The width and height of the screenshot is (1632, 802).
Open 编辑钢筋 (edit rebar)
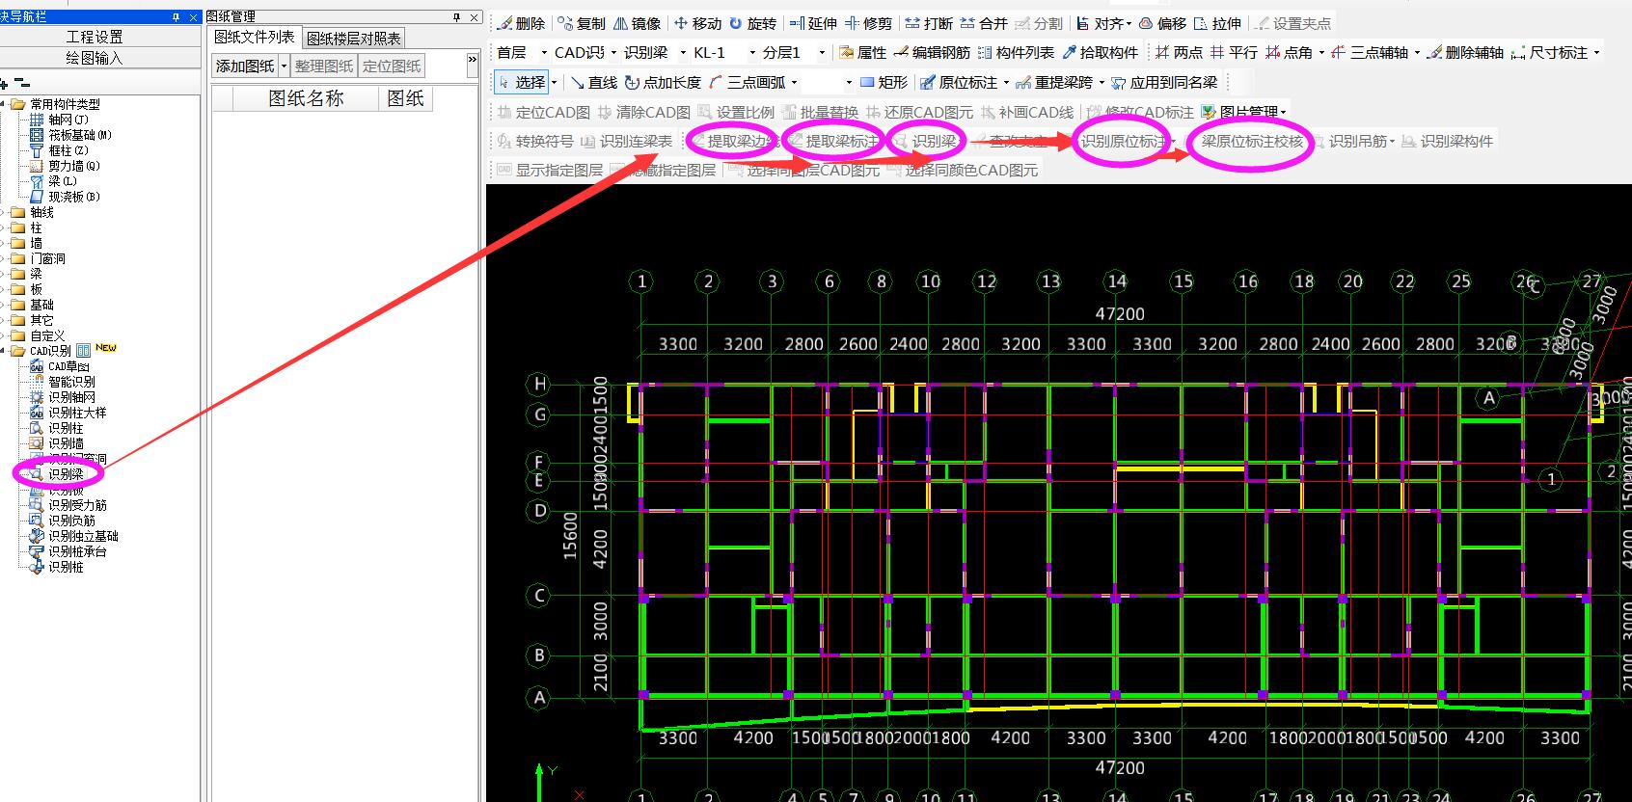tap(932, 52)
